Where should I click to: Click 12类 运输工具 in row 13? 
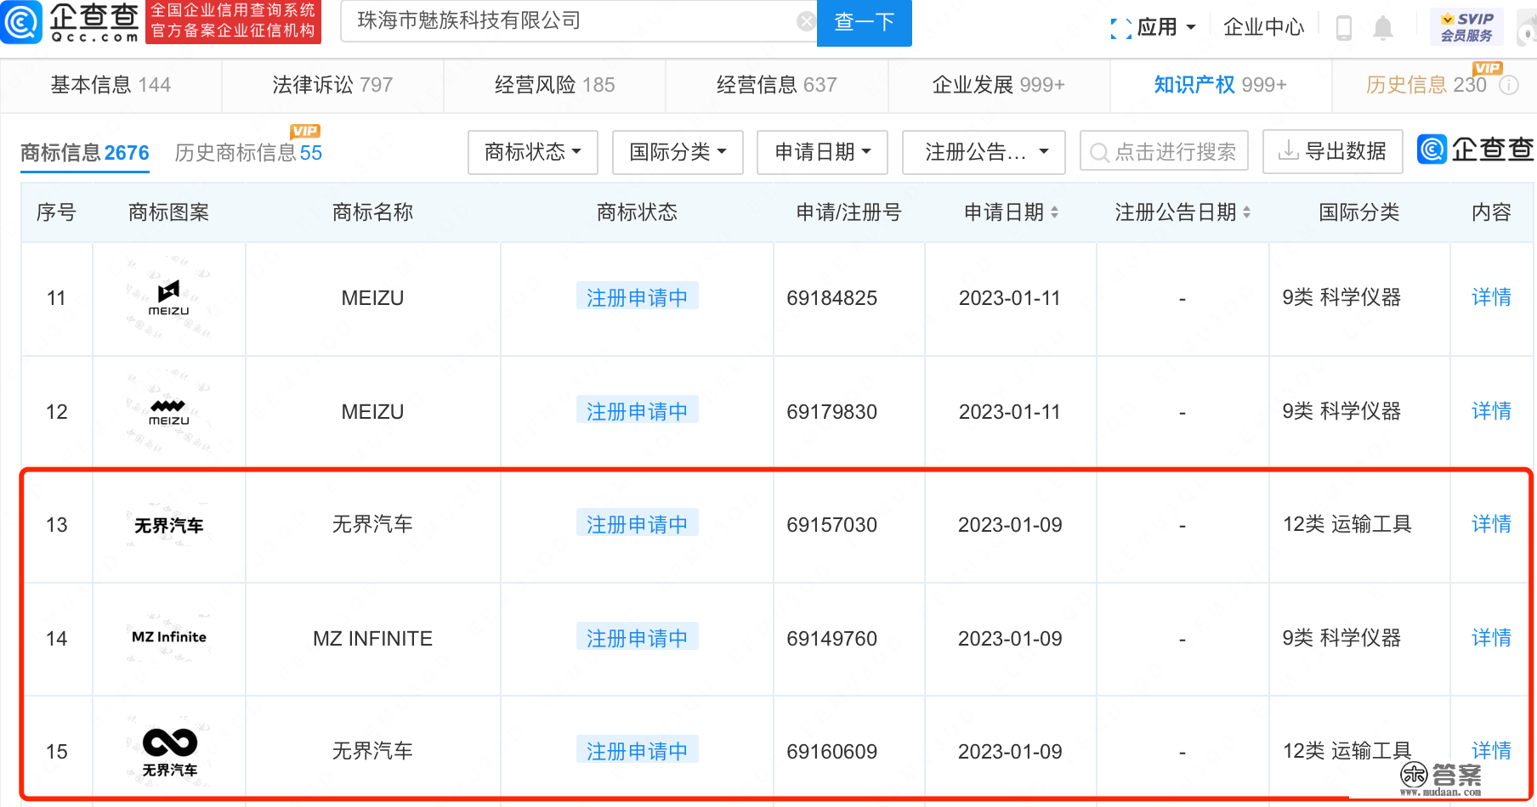click(x=1347, y=524)
